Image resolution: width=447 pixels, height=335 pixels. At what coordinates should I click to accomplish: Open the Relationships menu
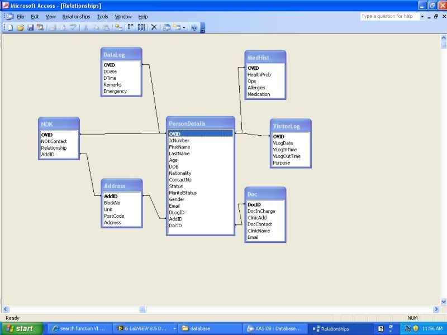click(x=76, y=17)
